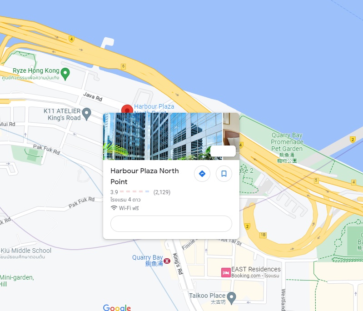Open the K11 ATELIER King's Road marker
Image resolution: width=363 pixels, height=311 pixels.
click(x=87, y=114)
